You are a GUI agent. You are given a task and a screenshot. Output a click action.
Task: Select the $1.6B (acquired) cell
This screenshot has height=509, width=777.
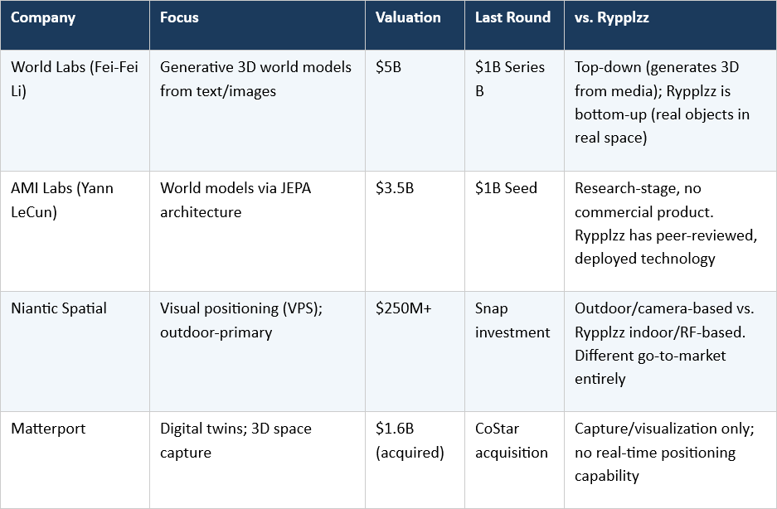click(408, 440)
